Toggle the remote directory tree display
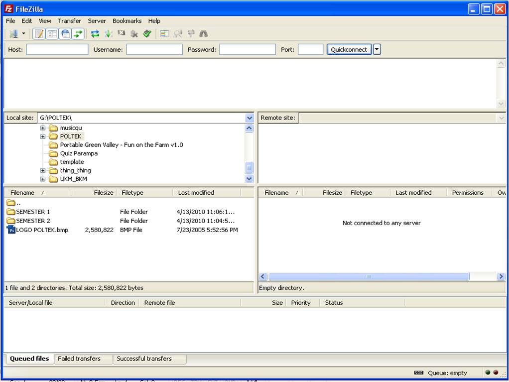 [65, 34]
